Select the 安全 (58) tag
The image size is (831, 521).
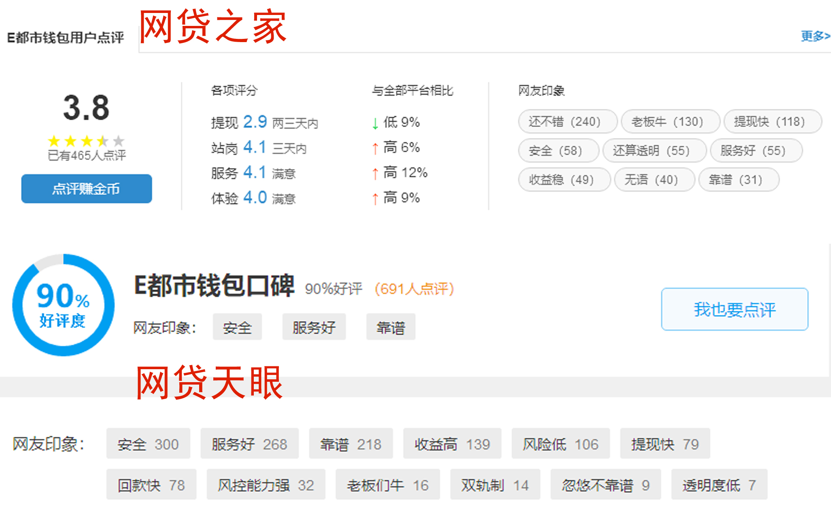click(x=559, y=151)
